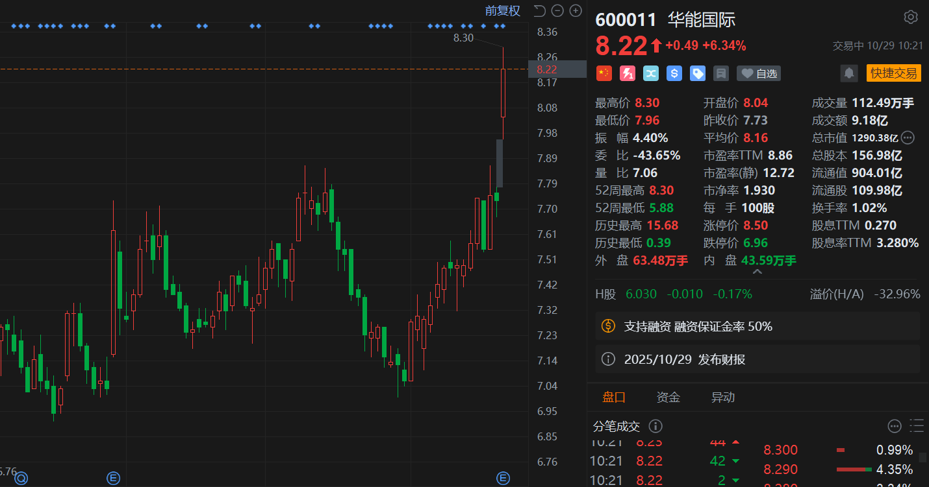Screen dimensions: 929x487
Task: Click the blue dollar sign icon
Action: [674, 73]
